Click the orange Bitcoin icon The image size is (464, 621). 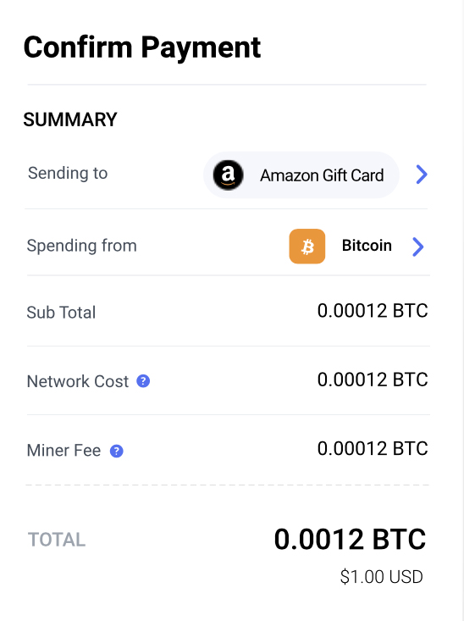click(307, 246)
